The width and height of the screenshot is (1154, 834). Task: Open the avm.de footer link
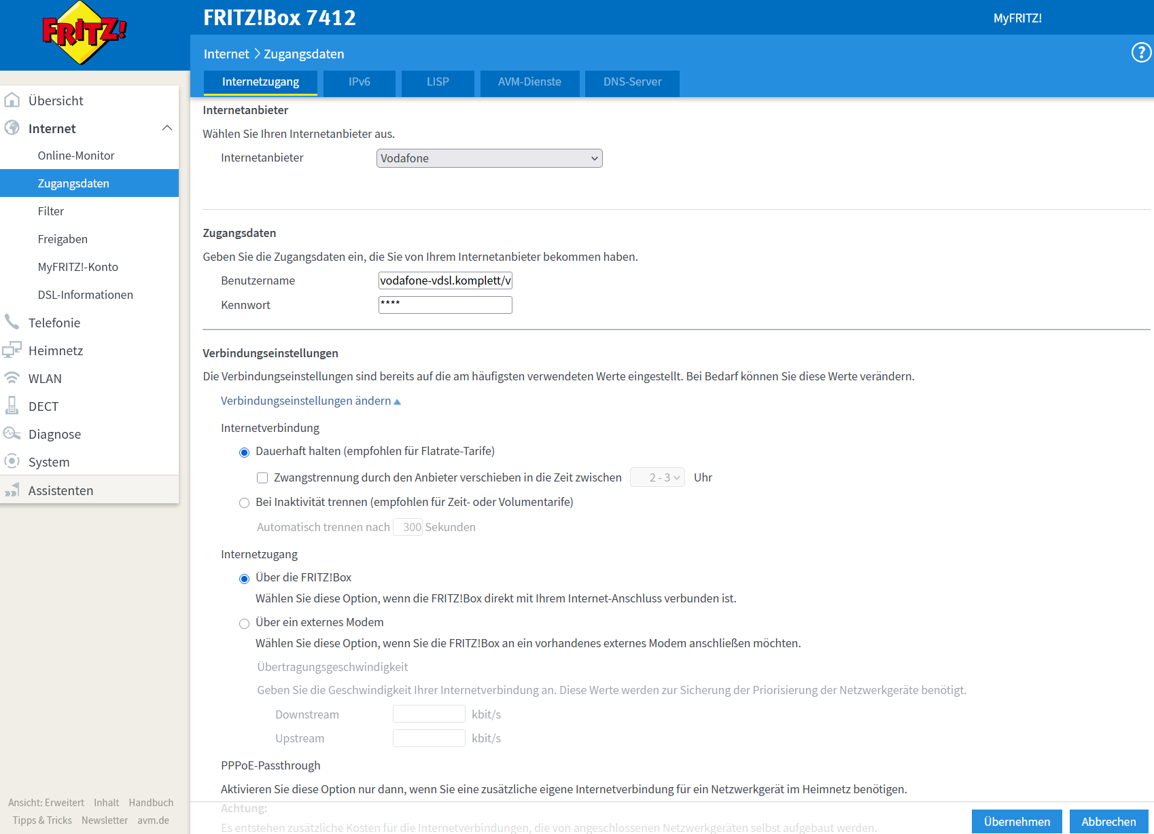tap(153, 820)
